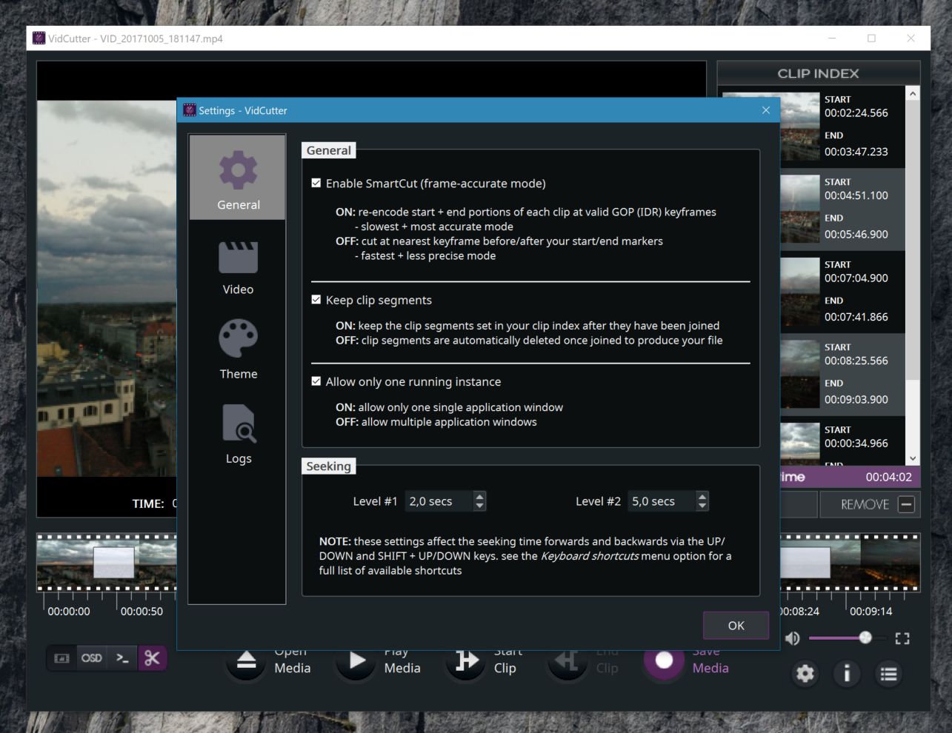The height and width of the screenshot is (733, 952).
Task: Disable the Enable SmartCut checkbox
Action: [316, 183]
